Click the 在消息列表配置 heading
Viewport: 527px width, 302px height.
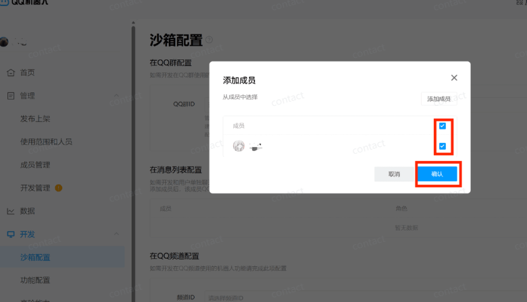176,170
